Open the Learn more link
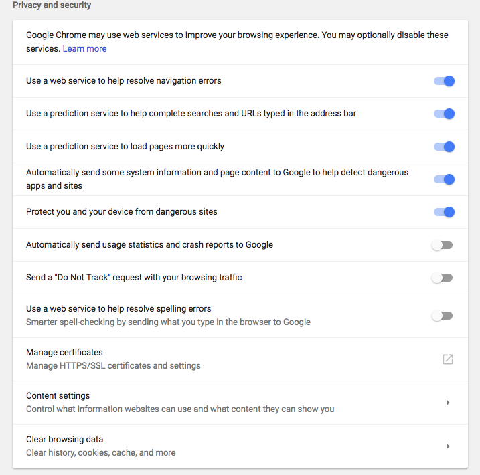This screenshot has width=480, height=475. click(x=85, y=49)
